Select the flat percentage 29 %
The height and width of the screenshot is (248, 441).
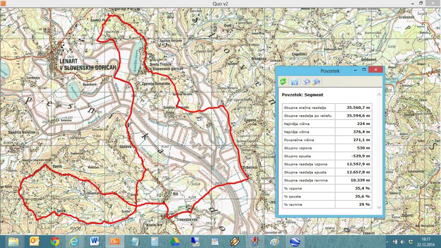pos(364,204)
